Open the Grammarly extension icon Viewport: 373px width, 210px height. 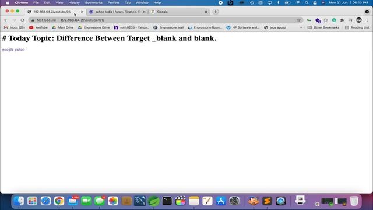coord(334,20)
